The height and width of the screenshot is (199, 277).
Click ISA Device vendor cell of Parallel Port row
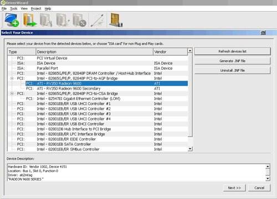[163, 69]
